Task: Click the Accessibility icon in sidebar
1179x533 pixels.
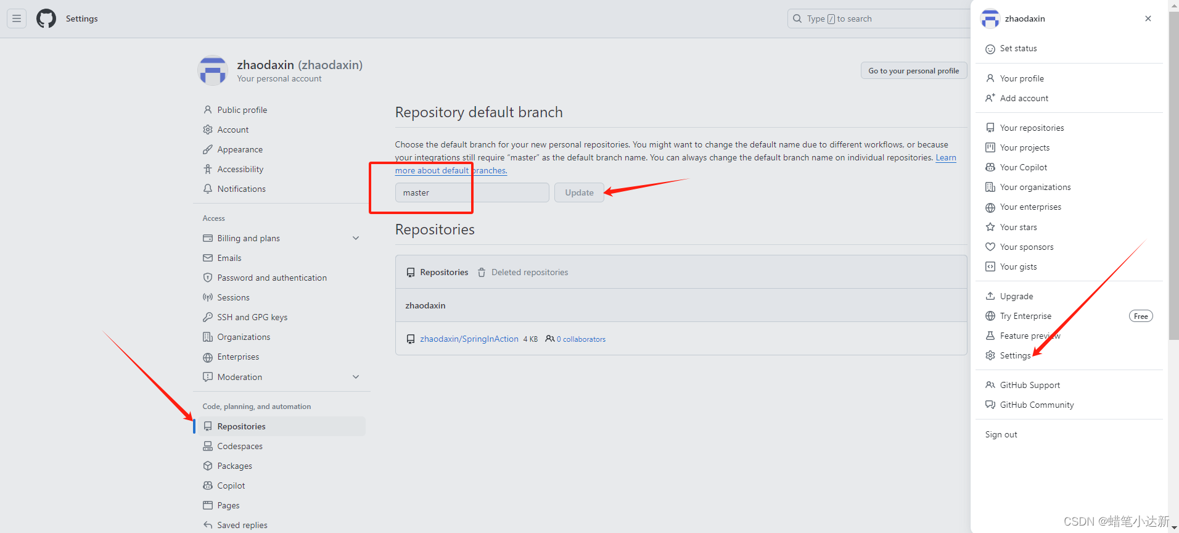Action: (208, 169)
